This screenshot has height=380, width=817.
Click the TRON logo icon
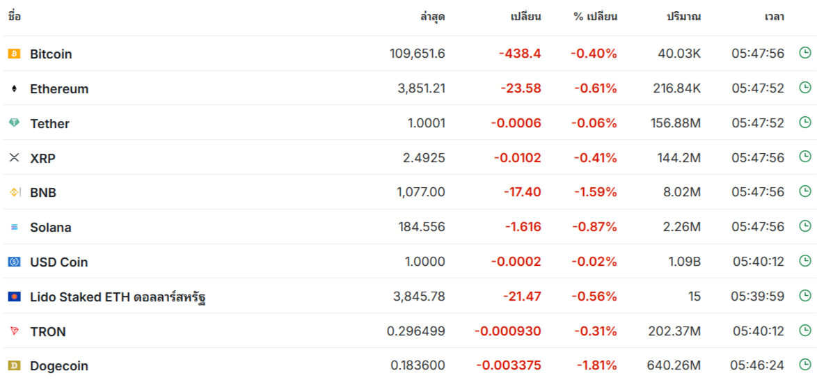(x=14, y=331)
